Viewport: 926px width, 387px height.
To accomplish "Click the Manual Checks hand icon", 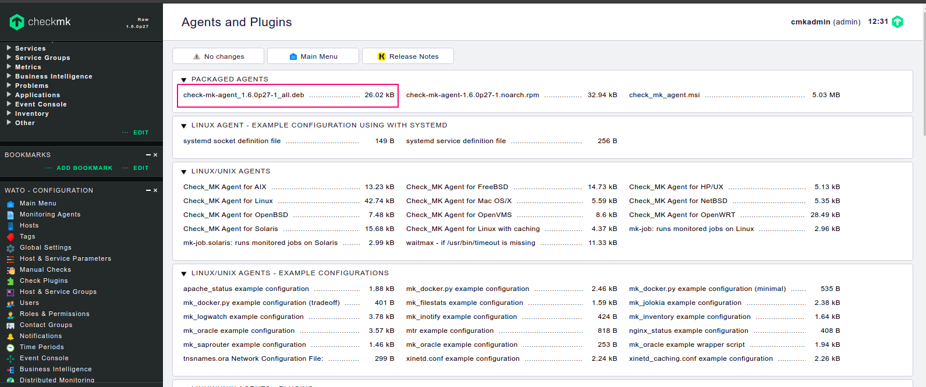I will click(10, 270).
